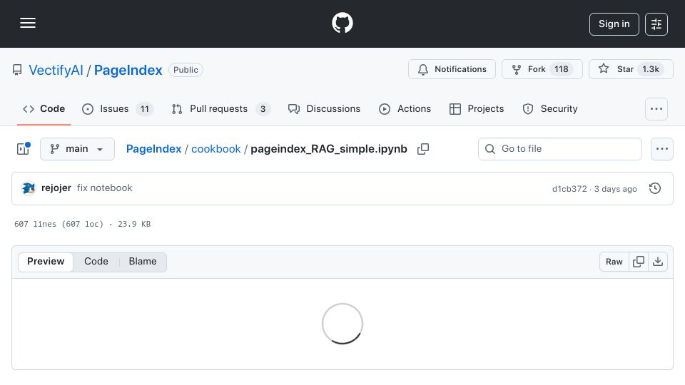Open the Security tab
This screenshot has width=685, height=385.
(550, 108)
